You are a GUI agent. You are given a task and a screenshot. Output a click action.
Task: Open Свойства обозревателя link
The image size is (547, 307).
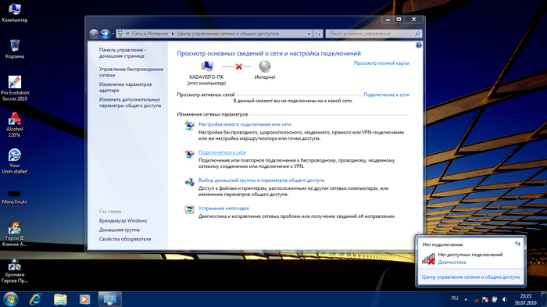click(125, 239)
